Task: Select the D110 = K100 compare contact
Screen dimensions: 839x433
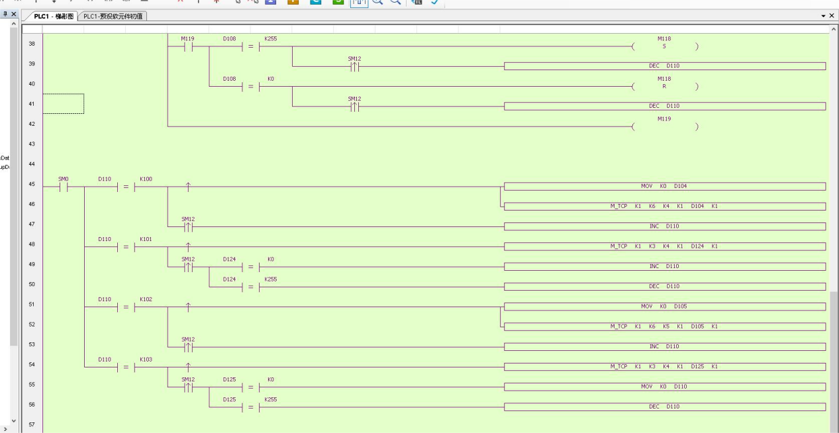Action: pos(125,187)
